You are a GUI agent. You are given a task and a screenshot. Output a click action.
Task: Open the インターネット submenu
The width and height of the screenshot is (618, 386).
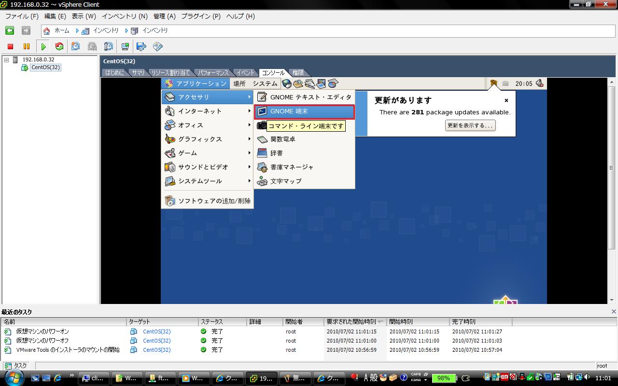tap(207, 111)
